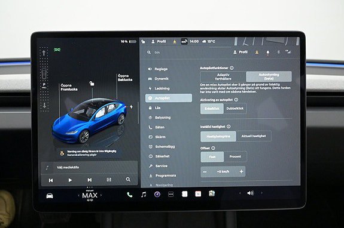344x228 pixels.
Task: Increase volume with the right chevron
Action: tap(261, 193)
